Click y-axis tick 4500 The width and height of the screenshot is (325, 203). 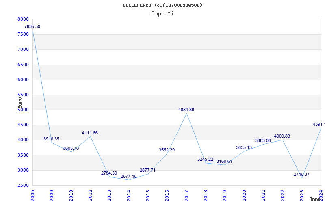[x=23, y=125]
